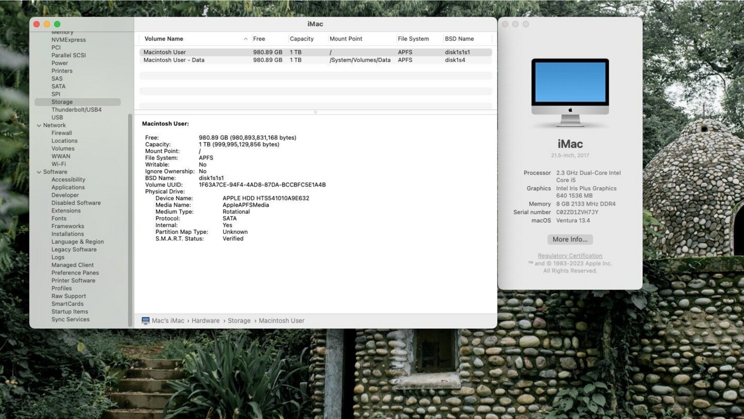Screen dimensions: 744x419
Task: Click the More Info button
Action: 569,239
